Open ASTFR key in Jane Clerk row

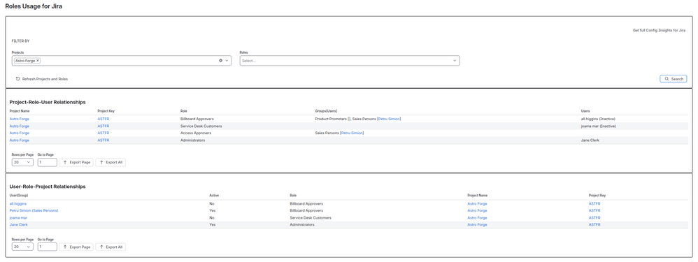(x=594, y=225)
